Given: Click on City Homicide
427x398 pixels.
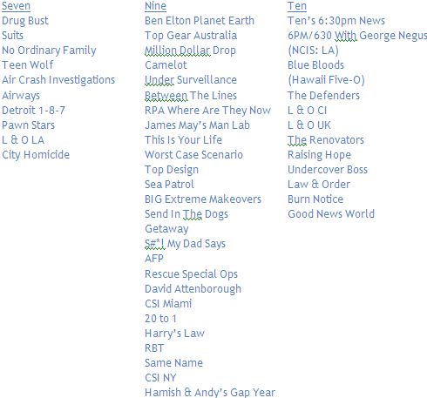Looking at the screenshot, I should (36, 155).
